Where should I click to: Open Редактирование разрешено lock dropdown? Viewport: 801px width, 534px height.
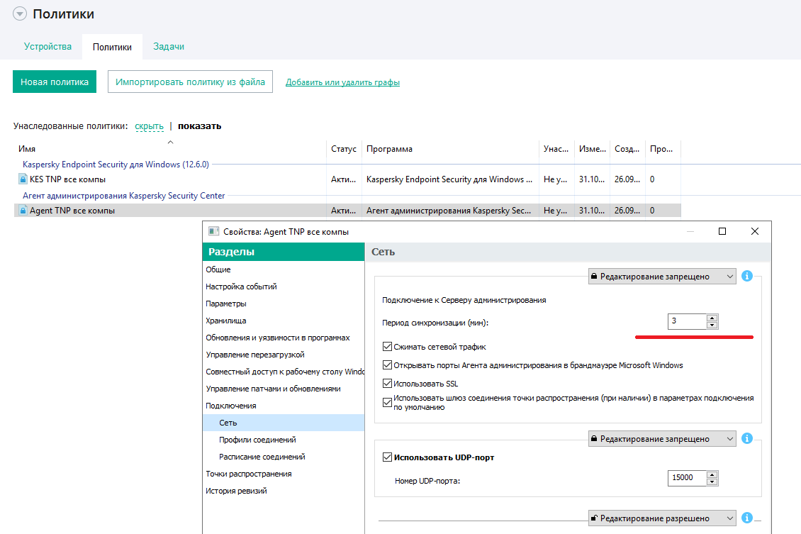662,518
